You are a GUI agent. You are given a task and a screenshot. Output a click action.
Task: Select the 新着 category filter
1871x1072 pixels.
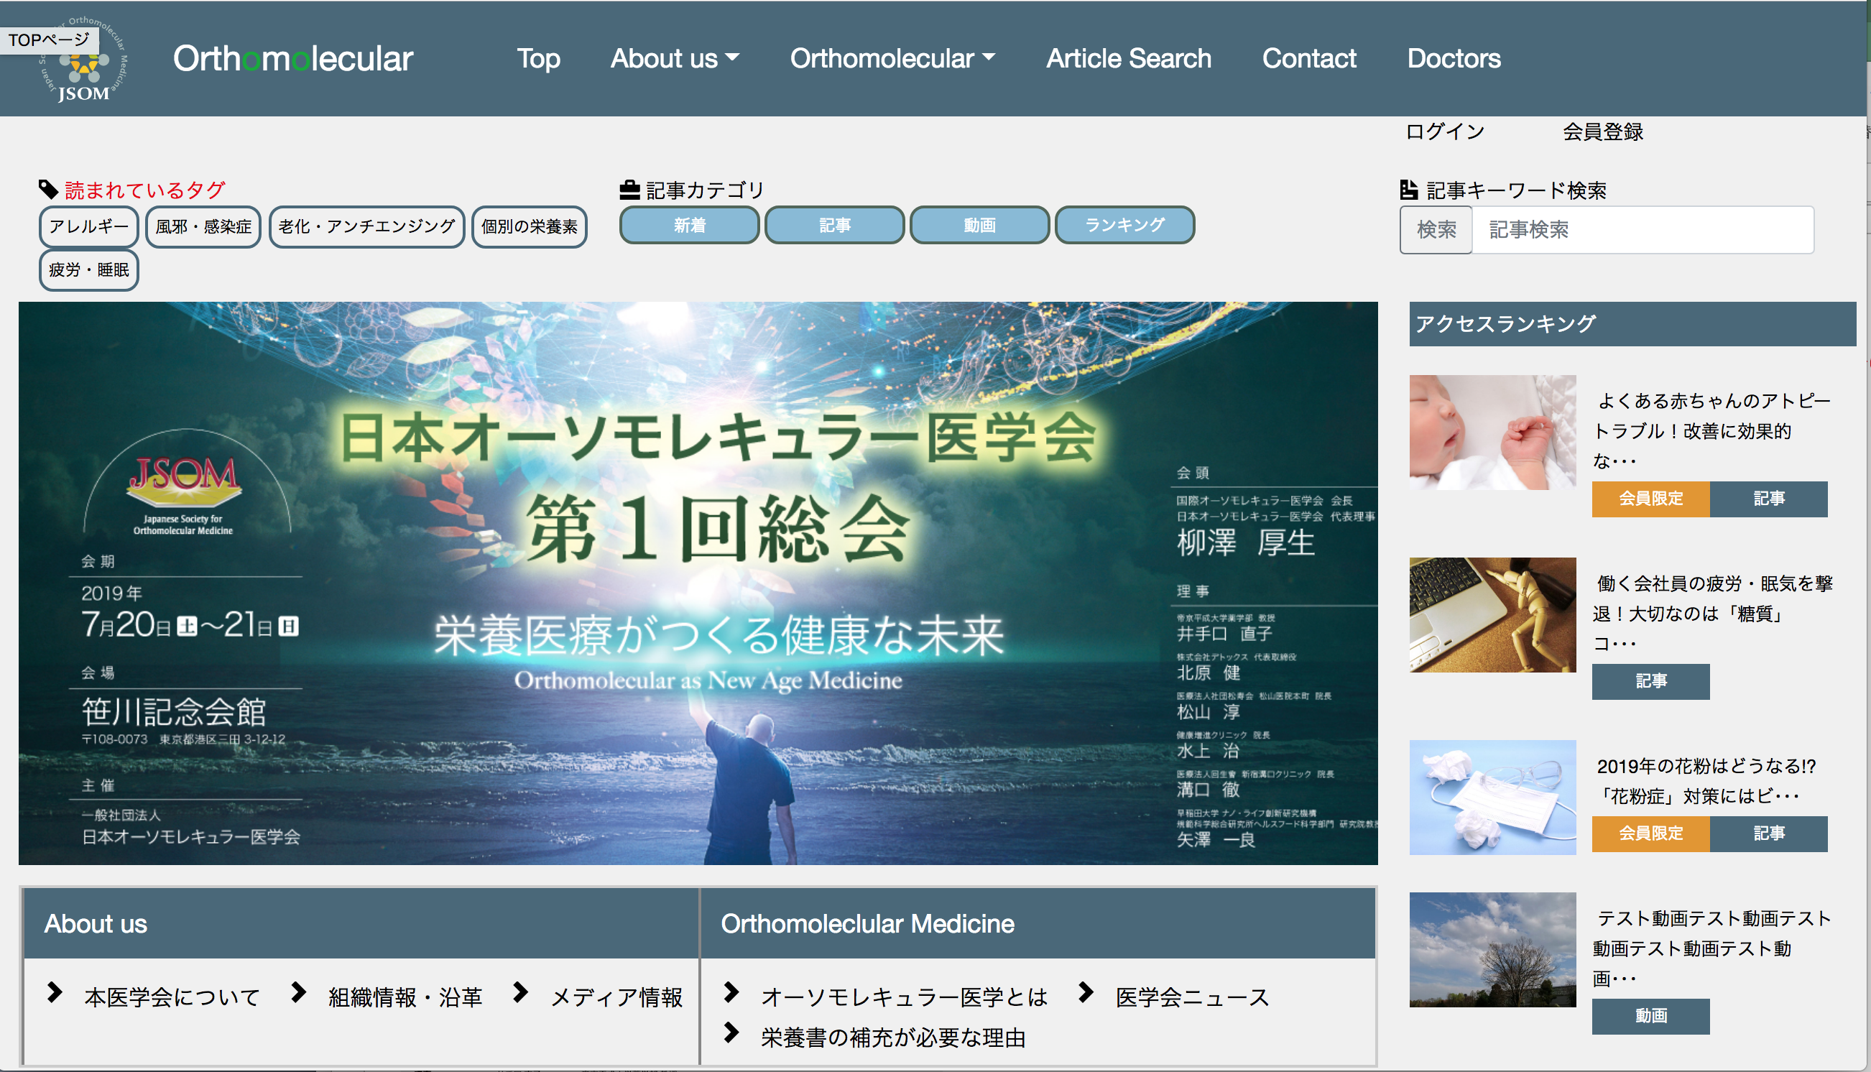(x=689, y=226)
